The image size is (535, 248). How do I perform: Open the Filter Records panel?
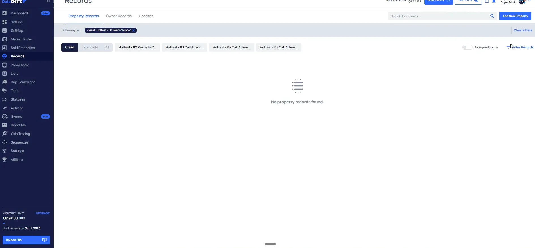pos(520,47)
